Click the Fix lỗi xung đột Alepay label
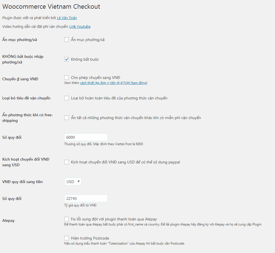 [x=114, y=219]
